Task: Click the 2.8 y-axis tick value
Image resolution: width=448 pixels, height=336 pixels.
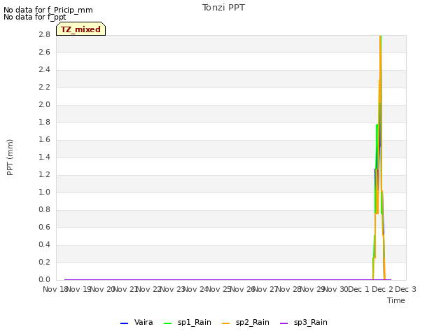Action: pos(44,34)
